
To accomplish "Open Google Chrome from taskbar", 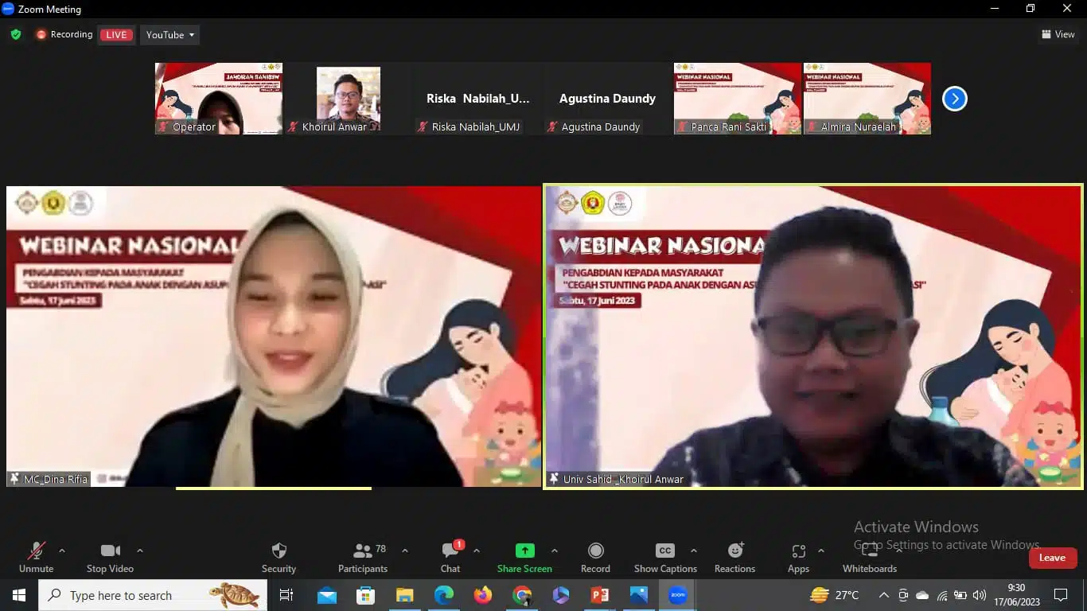I will pos(522,595).
